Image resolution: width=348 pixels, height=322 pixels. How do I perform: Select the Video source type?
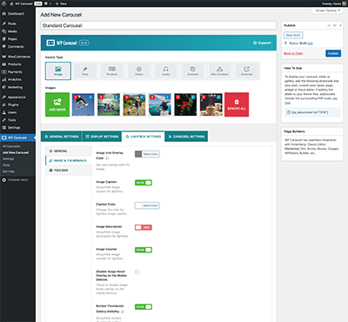tap(139, 70)
